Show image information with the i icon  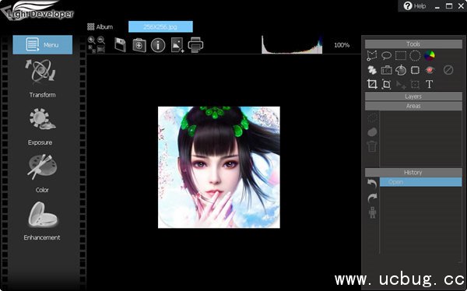[158, 45]
